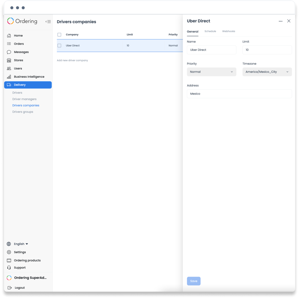Screen dimensions: 299x298
Task: Open the Timezone dropdown
Action: [x=267, y=72]
